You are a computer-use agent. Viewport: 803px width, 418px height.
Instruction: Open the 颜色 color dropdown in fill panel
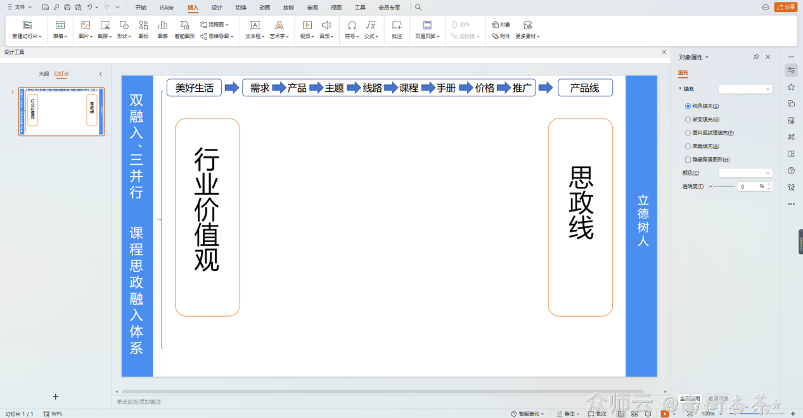tap(745, 172)
